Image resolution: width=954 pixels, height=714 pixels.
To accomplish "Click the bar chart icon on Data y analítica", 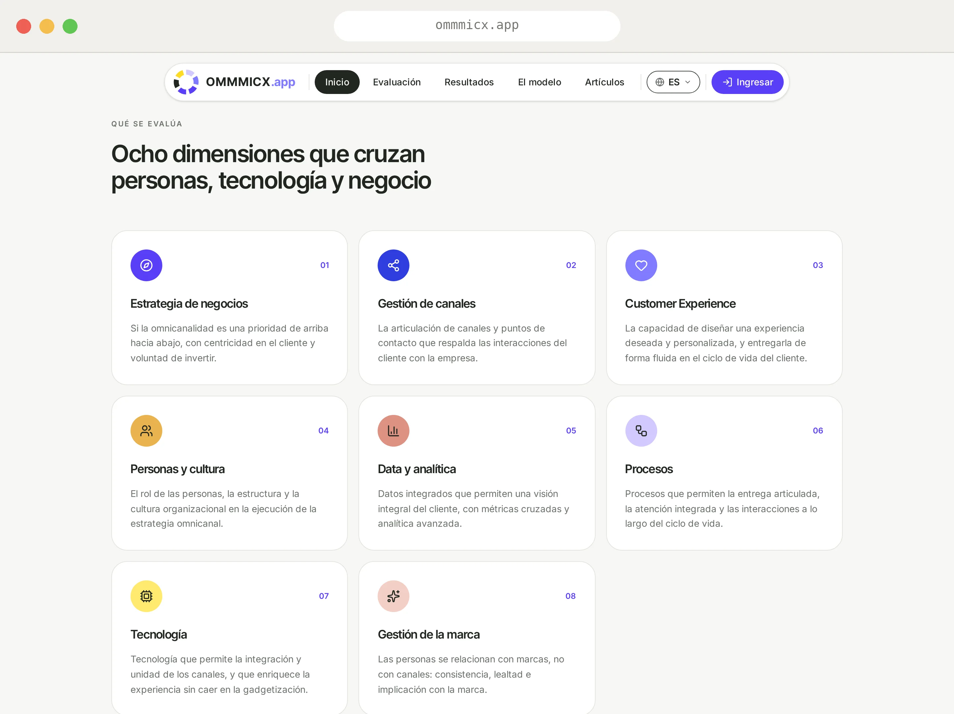I will [393, 431].
